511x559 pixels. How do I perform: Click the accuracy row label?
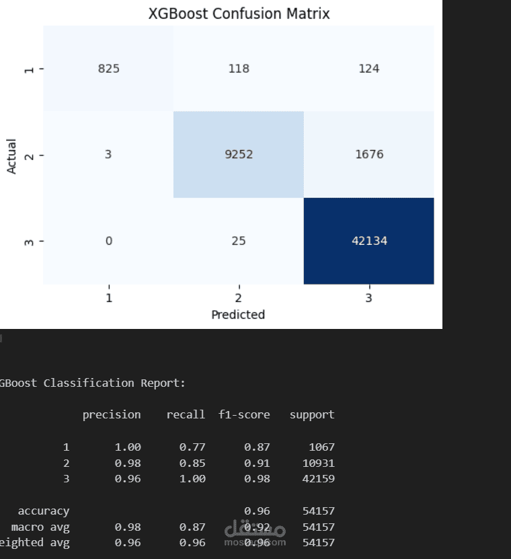(x=43, y=511)
